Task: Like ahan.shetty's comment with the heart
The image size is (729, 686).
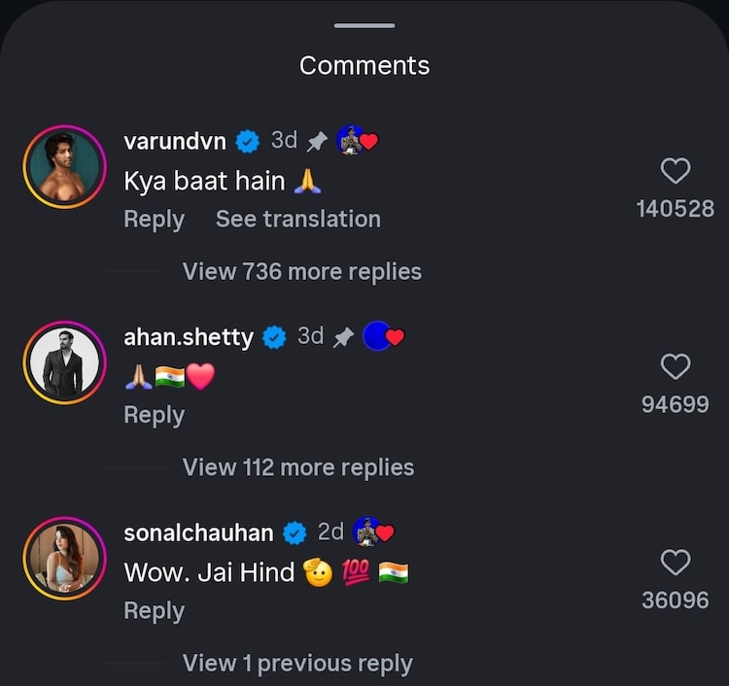Action: pos(675,366)
